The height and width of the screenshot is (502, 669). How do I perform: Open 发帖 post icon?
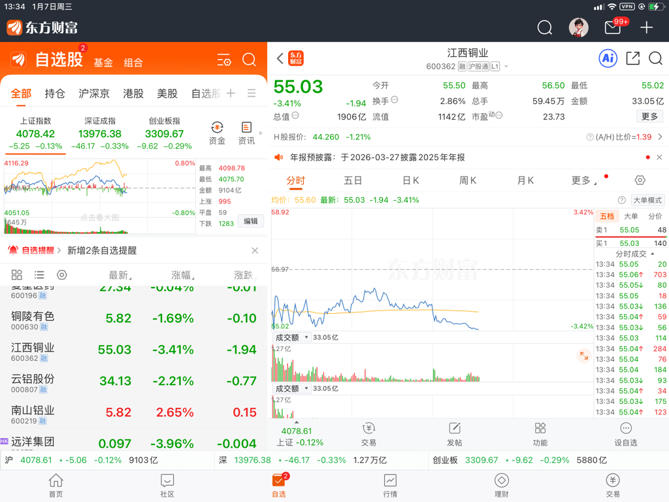click(455, 435)
